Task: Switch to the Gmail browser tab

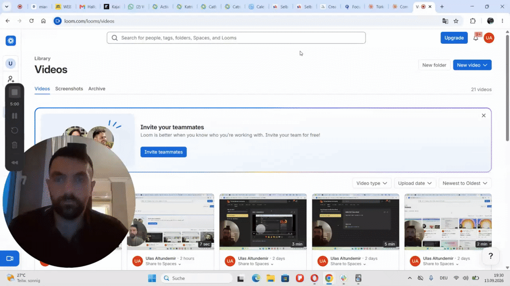Action: click(88, 6)
